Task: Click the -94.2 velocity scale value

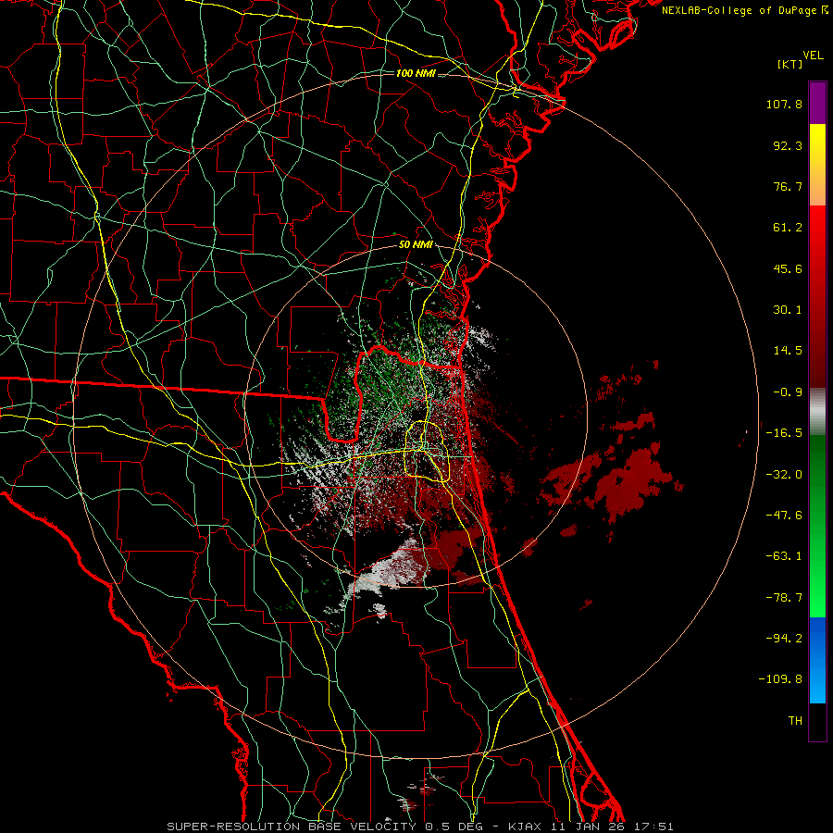Action: [x=784, y=638]
